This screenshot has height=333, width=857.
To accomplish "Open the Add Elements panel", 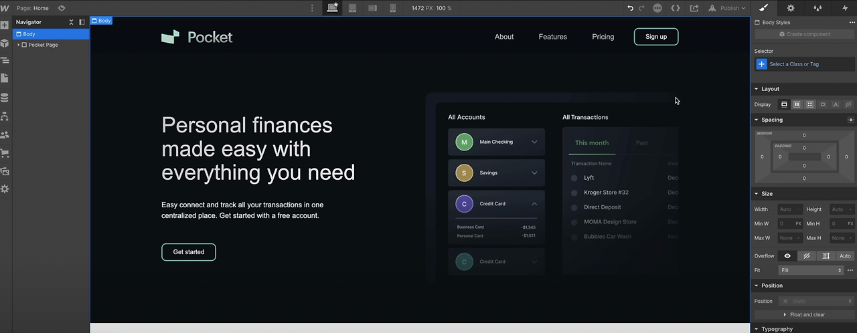I will [5, 25].
